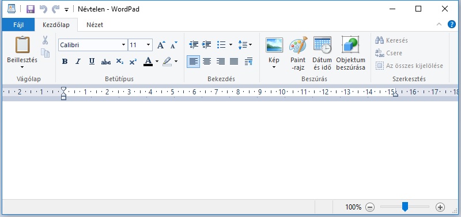The image size is (461, 217).
Task: Click the Shrink font icon
Action: (174, 45)
